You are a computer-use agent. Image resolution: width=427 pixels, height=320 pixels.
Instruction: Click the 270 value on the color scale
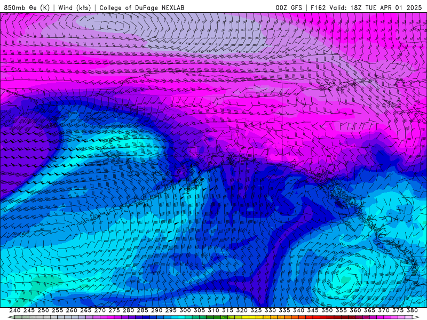tap(100, 310)
